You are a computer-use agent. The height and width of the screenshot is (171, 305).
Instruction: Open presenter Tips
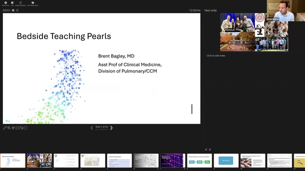pyautogui.click(x=12, y=3)
